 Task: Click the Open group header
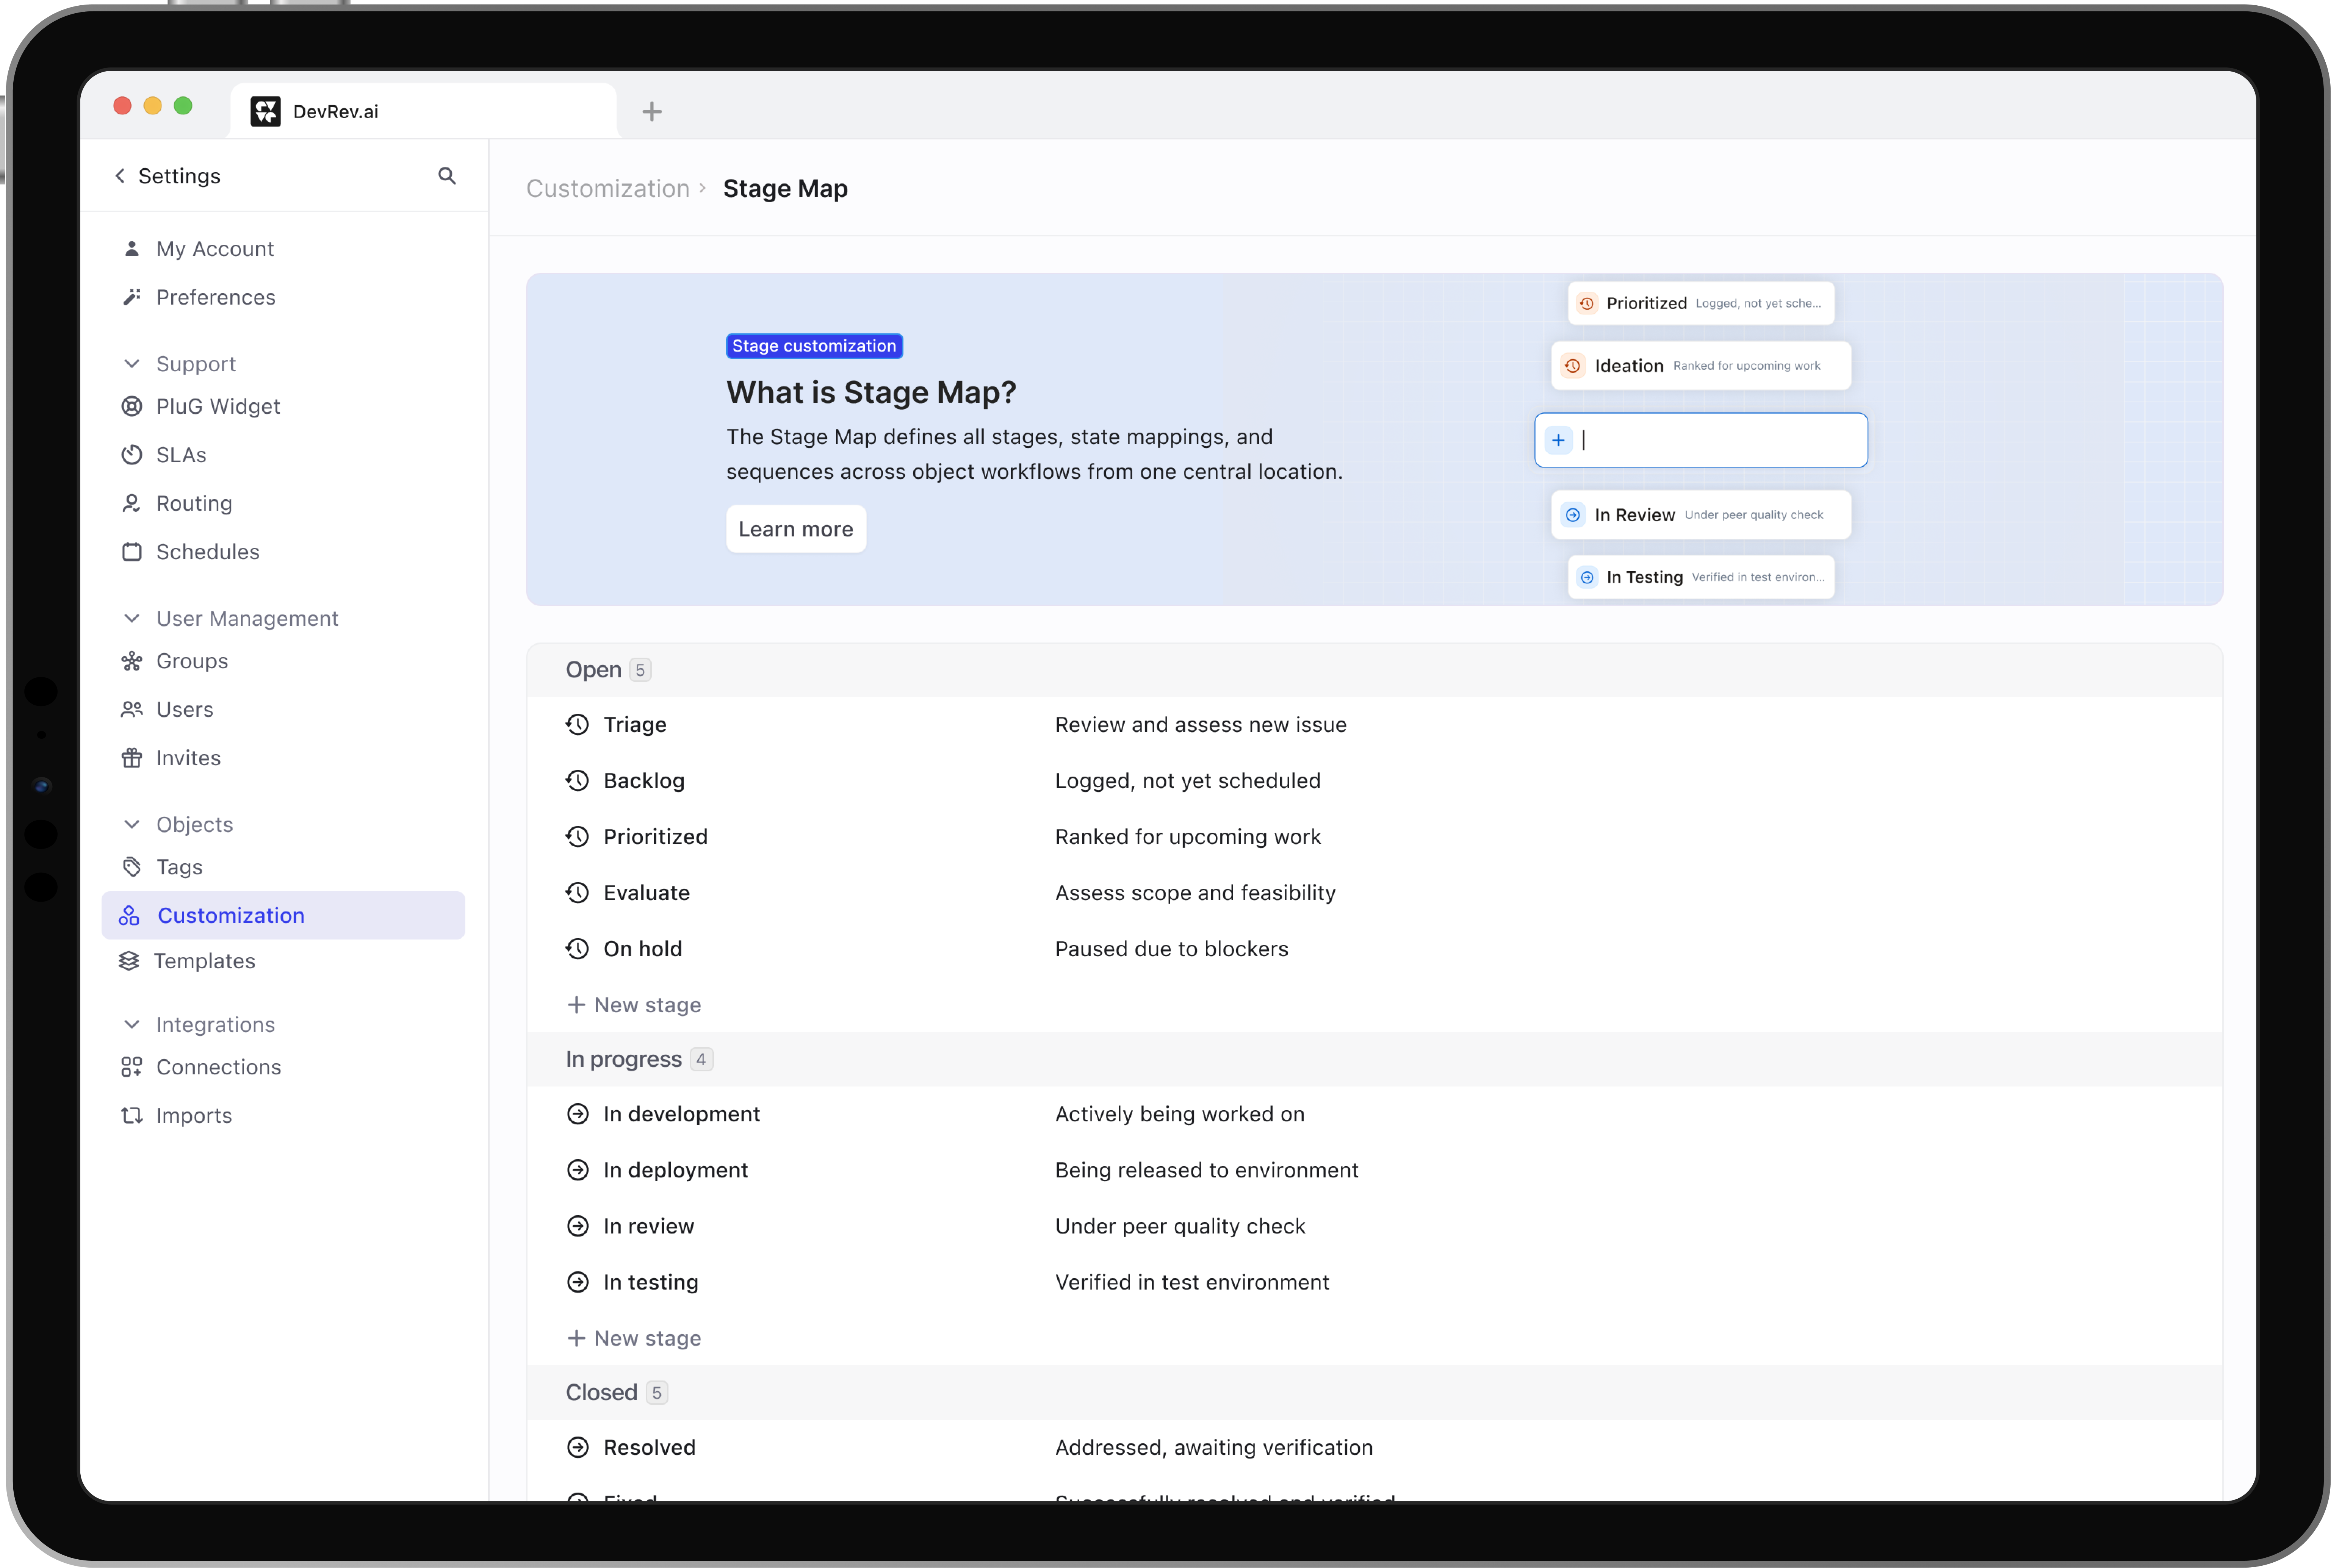(x=1374, y=670)
